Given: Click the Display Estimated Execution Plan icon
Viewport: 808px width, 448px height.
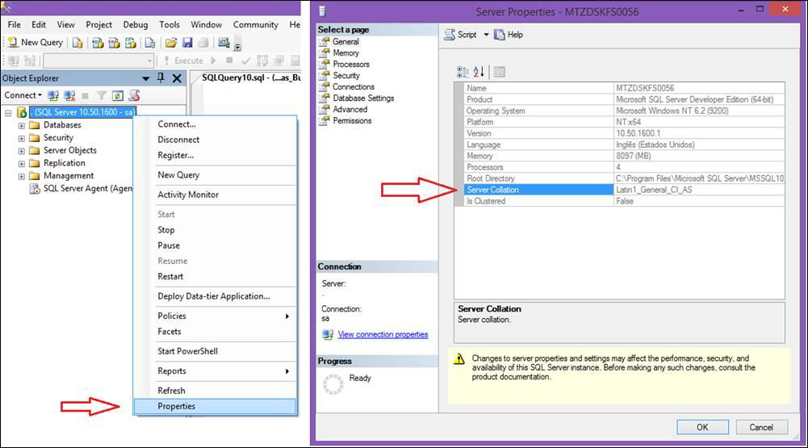Looking at the screenshot, I should [262, 61].
